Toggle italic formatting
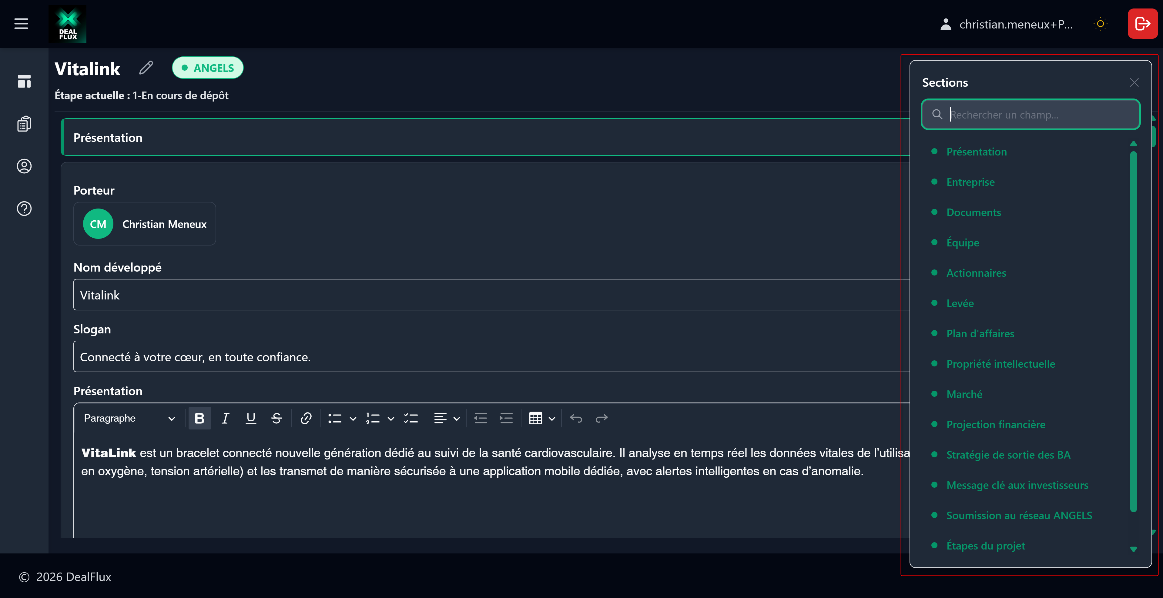Image resolution: width=1163 pixels, height=598 pixels. point(225,418)
